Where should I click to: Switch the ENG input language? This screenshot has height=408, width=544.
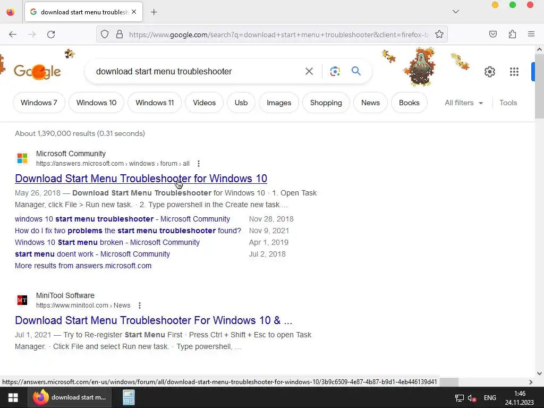click(x=490, y=397)
